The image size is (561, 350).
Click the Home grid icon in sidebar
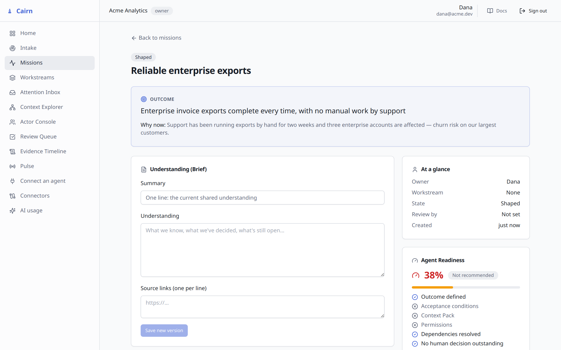[x=12, y=33]
